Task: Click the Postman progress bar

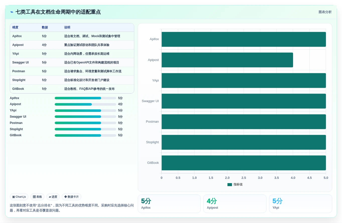Action: tap(85, 123)
